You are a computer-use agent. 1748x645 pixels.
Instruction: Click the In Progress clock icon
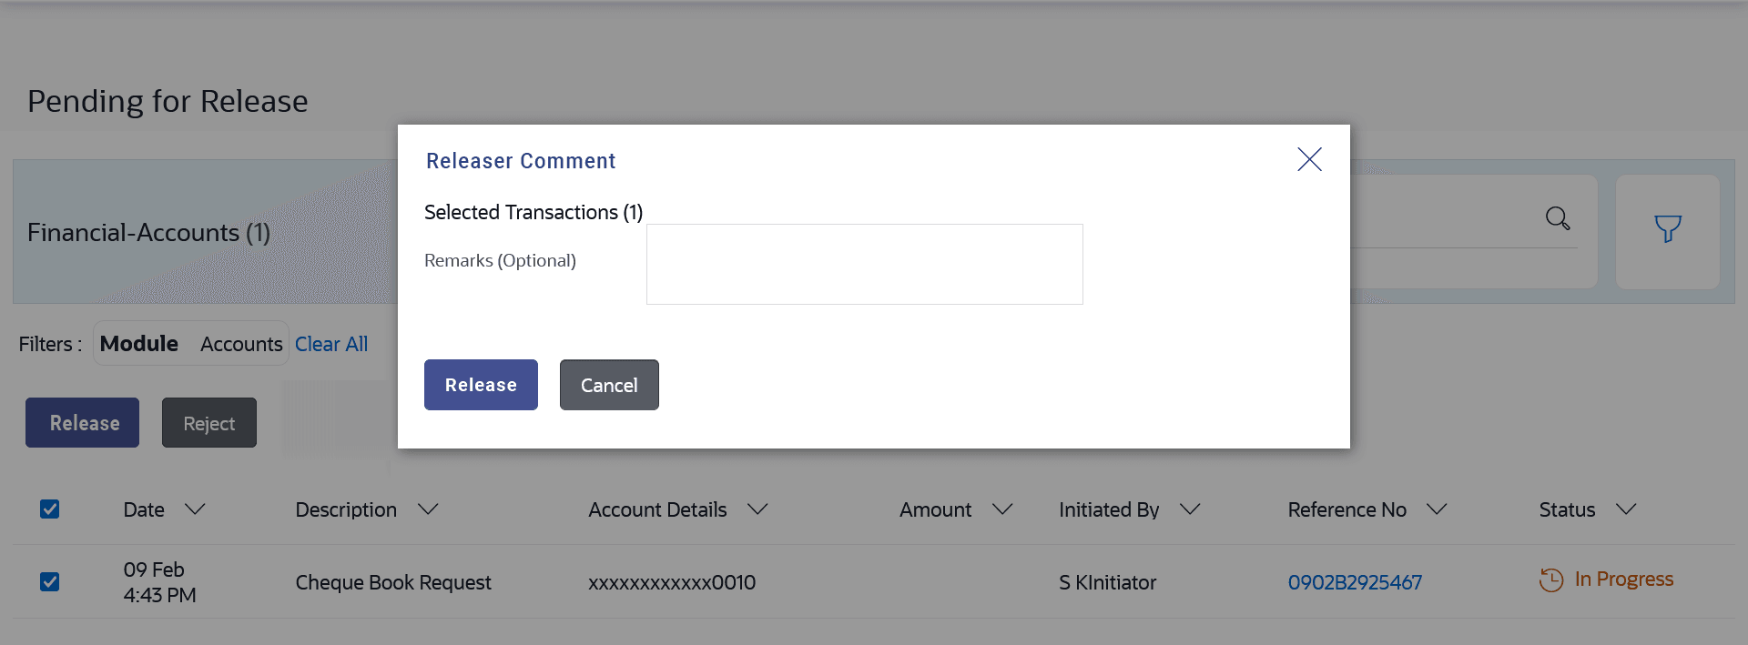[1550, 579]
